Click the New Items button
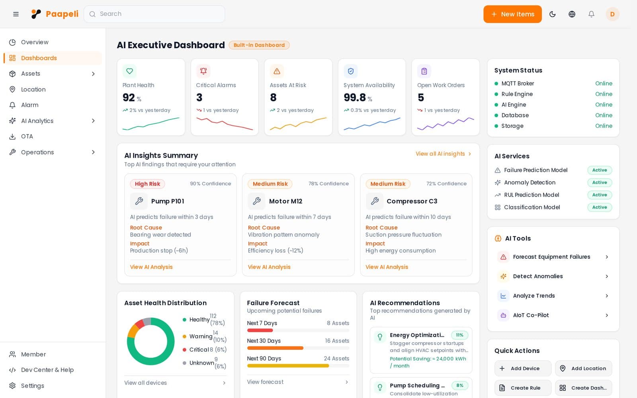 point(512,14)
